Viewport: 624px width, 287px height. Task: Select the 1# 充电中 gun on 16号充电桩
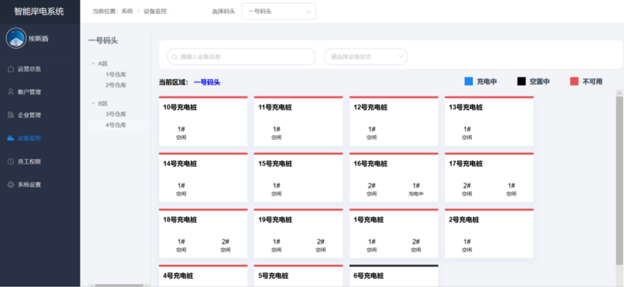pyautogui.click(x=416, y=189)
